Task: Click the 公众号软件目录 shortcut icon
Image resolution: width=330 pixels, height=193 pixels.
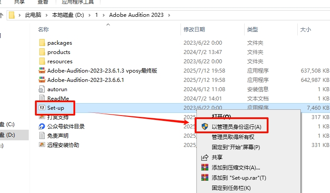Action: pyautogui.click(x=42, y=127)
